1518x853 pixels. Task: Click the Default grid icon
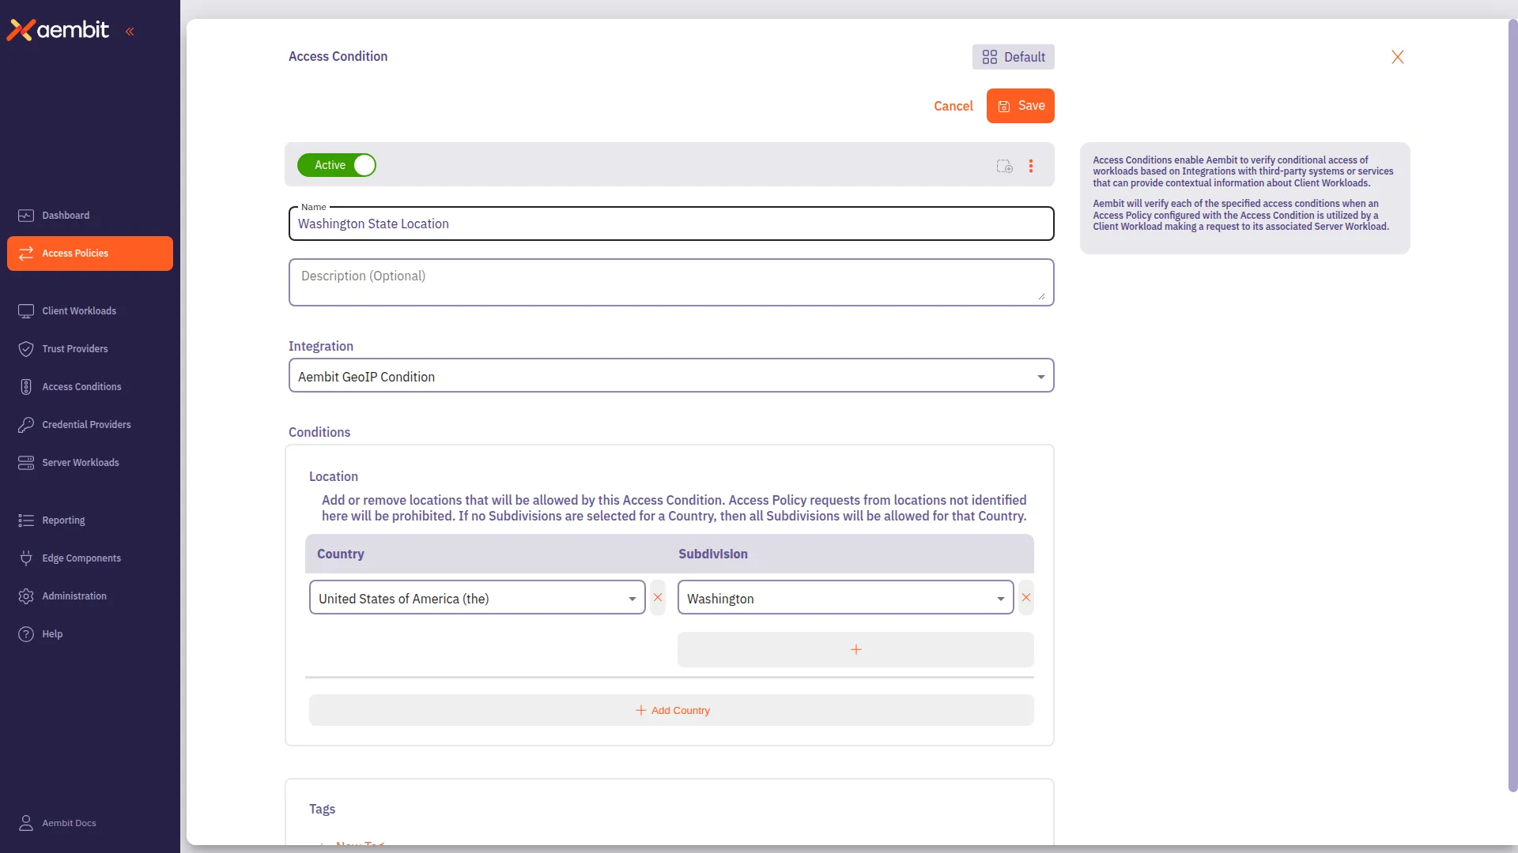[989, 57]
